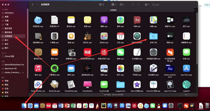Image resolution: width=210 pixels, height=111 pixels.
Task: Select the 邮件.app Mail icon
Action: tap(71, 68)
